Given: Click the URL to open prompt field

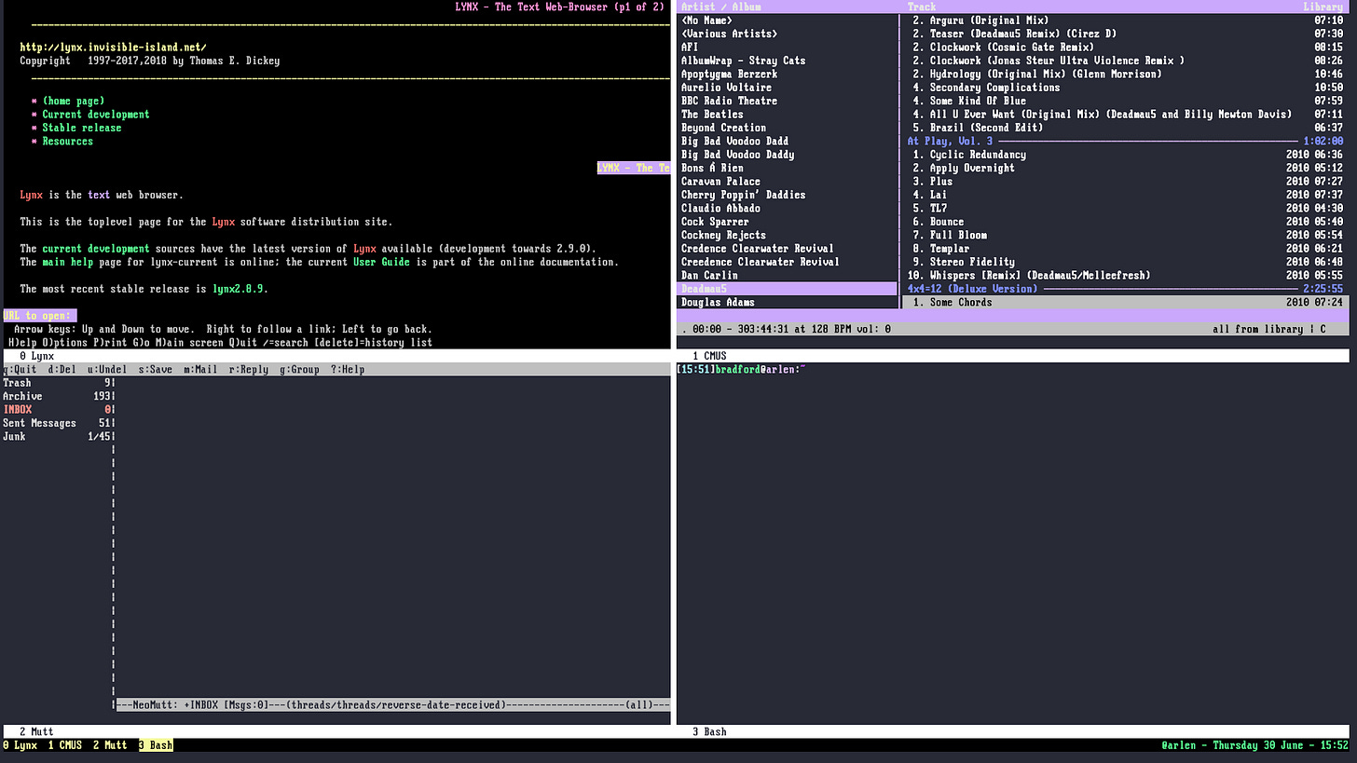Looking at the screenshot, I should (39, 316).
